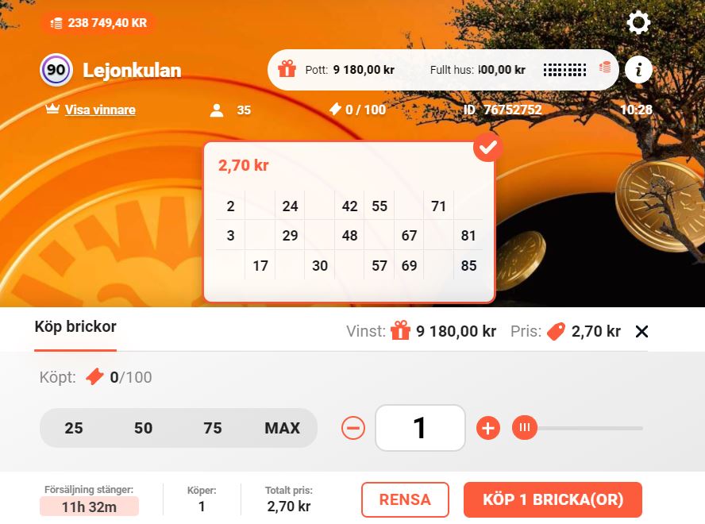Click the coin balance icon showing 238 749,40 KR
The height and width of the screenshot is (524, 705).
tap(56, 23)
